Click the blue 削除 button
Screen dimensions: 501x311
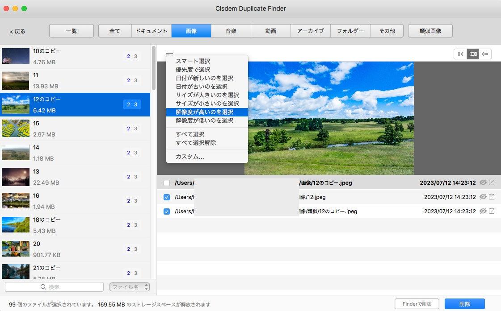click(x=464, y=304)
